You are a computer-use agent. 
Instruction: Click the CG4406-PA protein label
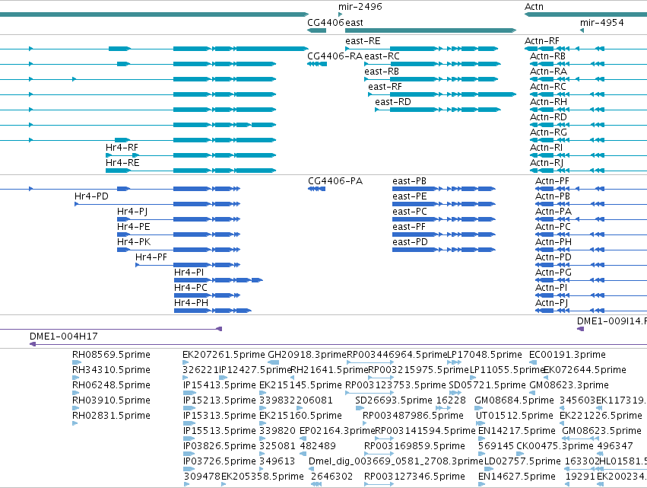pos(335,181)
